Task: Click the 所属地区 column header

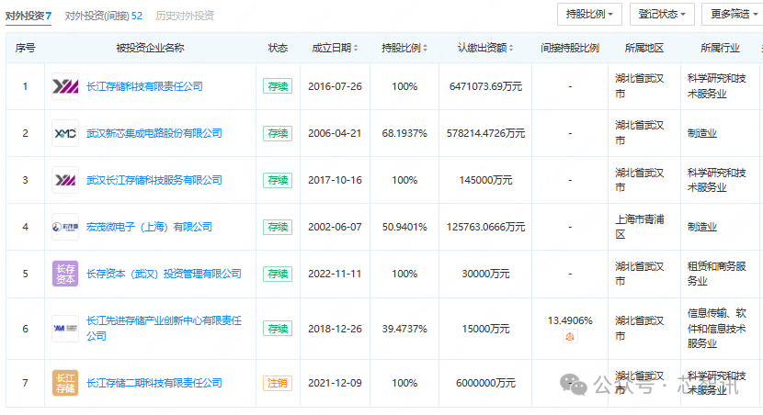Action: pos(643,48)
